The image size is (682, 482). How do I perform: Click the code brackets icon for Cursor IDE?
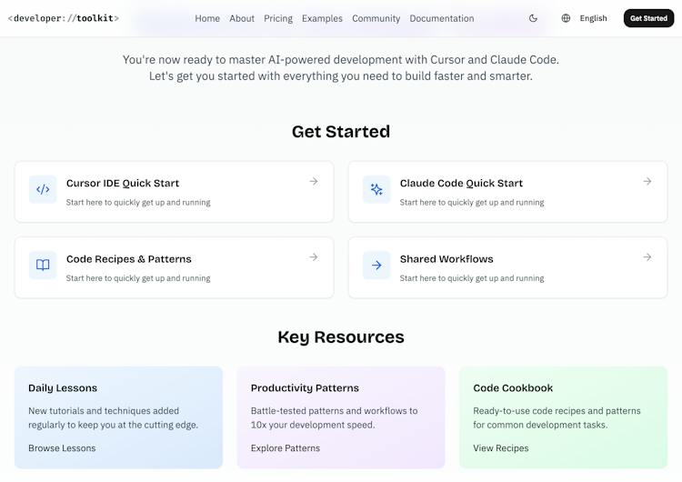[x=43, y=189]
